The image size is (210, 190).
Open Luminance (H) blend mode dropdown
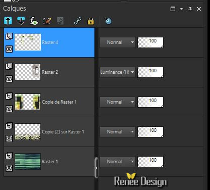[x=118, y=72]
